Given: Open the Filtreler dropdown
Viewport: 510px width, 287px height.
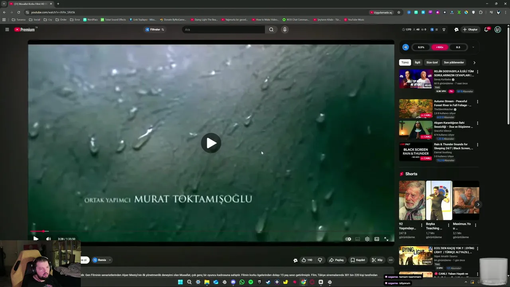Looking at the screenshot, I should pyautogui.click(x=155, y=29).
